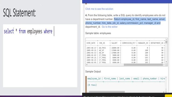This screenshot has width=172, height=97.
Task: Click the question number '4.' text
Action: 86,15
